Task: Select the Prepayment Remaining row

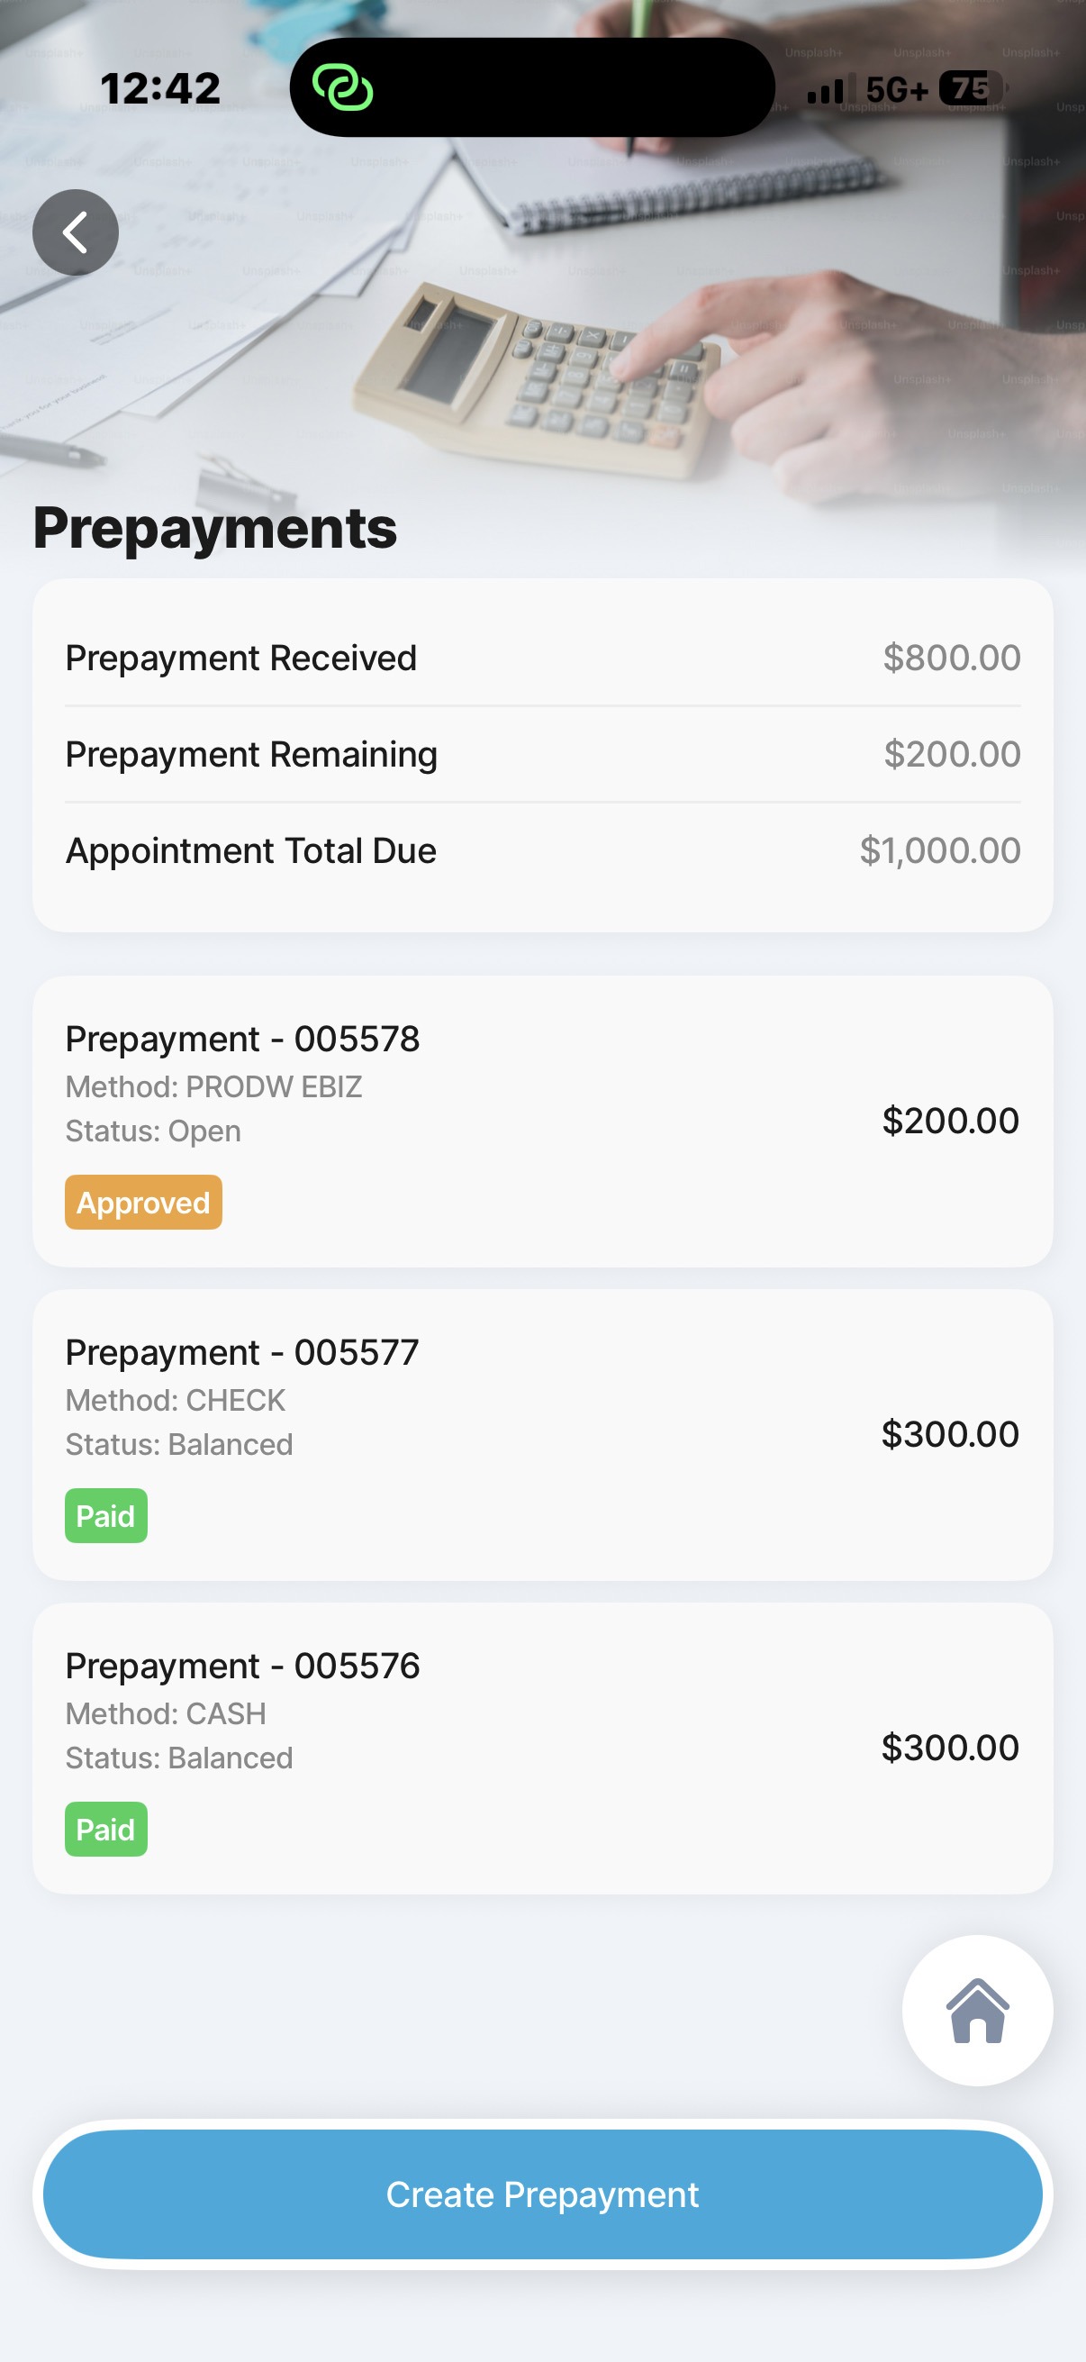Action: pos(542,755)
